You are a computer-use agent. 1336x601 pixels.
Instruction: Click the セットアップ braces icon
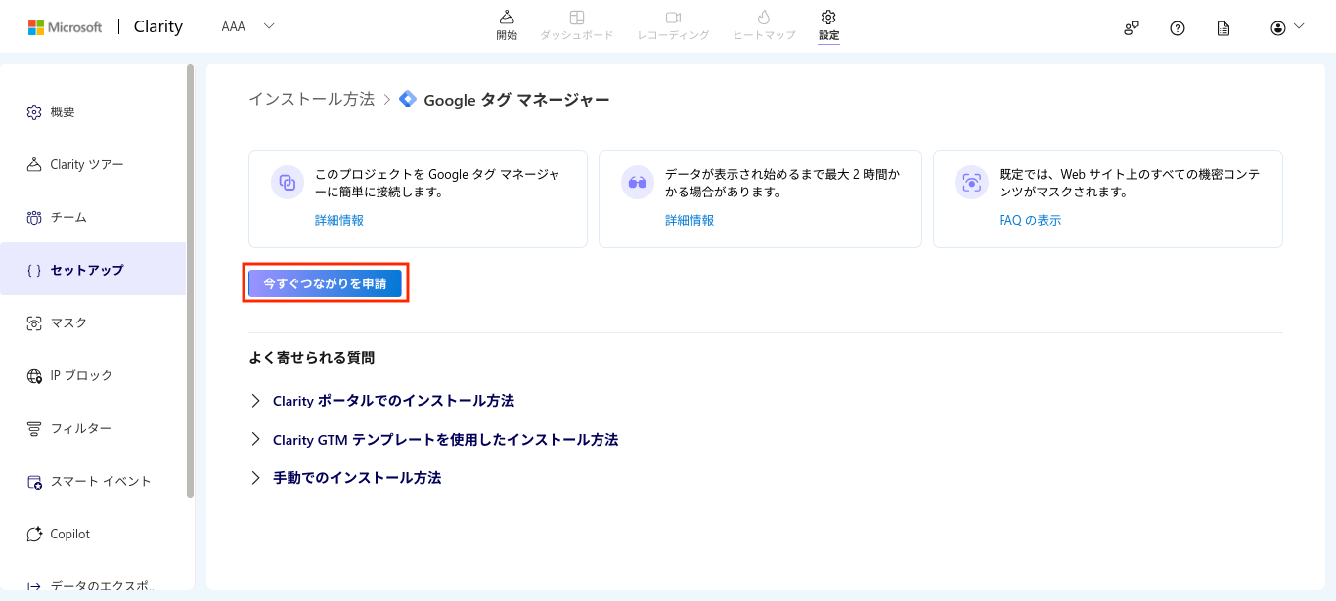[x=34, y=270]
